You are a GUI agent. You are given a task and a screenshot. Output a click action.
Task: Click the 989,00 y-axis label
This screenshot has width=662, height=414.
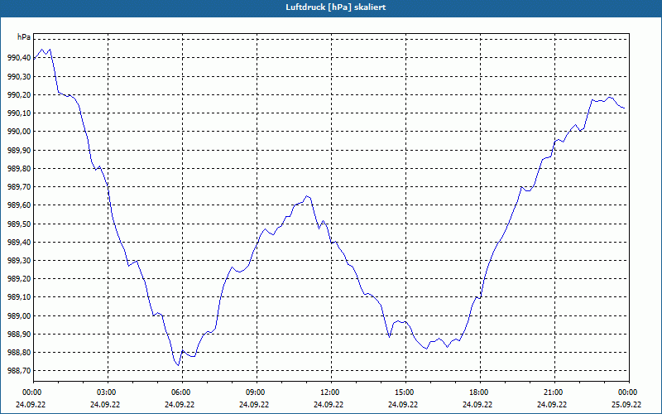(x=19, y=316)
